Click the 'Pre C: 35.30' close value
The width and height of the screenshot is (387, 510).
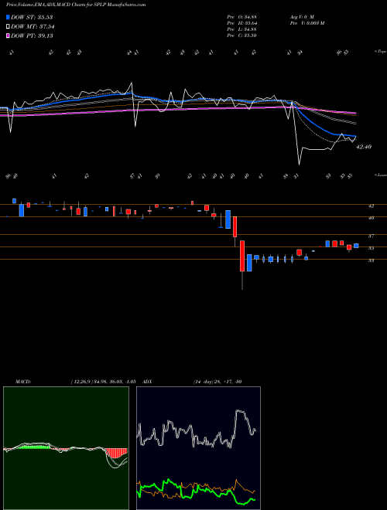tap(241, 36)
